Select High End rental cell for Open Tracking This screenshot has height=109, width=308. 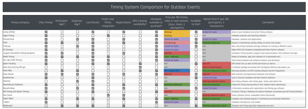(217, 64)
